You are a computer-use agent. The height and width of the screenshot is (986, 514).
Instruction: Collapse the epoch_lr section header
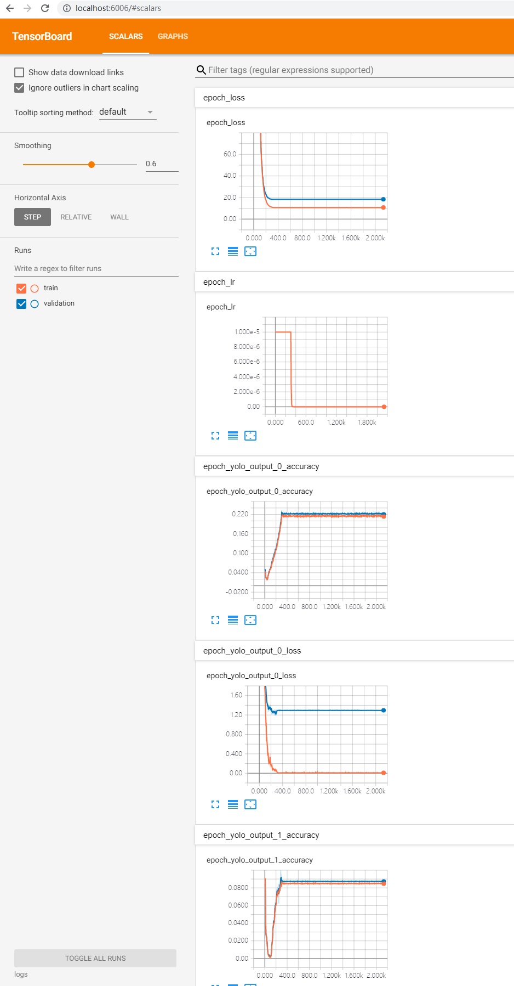click(355, 282)
